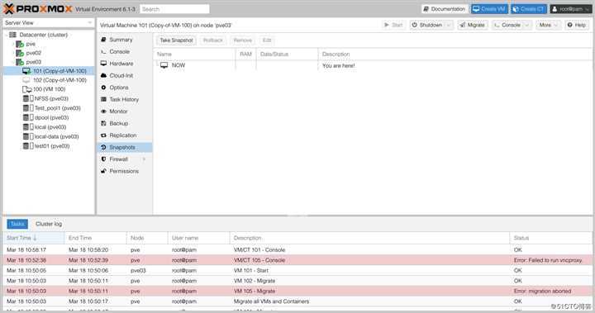Click the Options gear icon
The image size is (595, 313).
[x=103, y=88]
